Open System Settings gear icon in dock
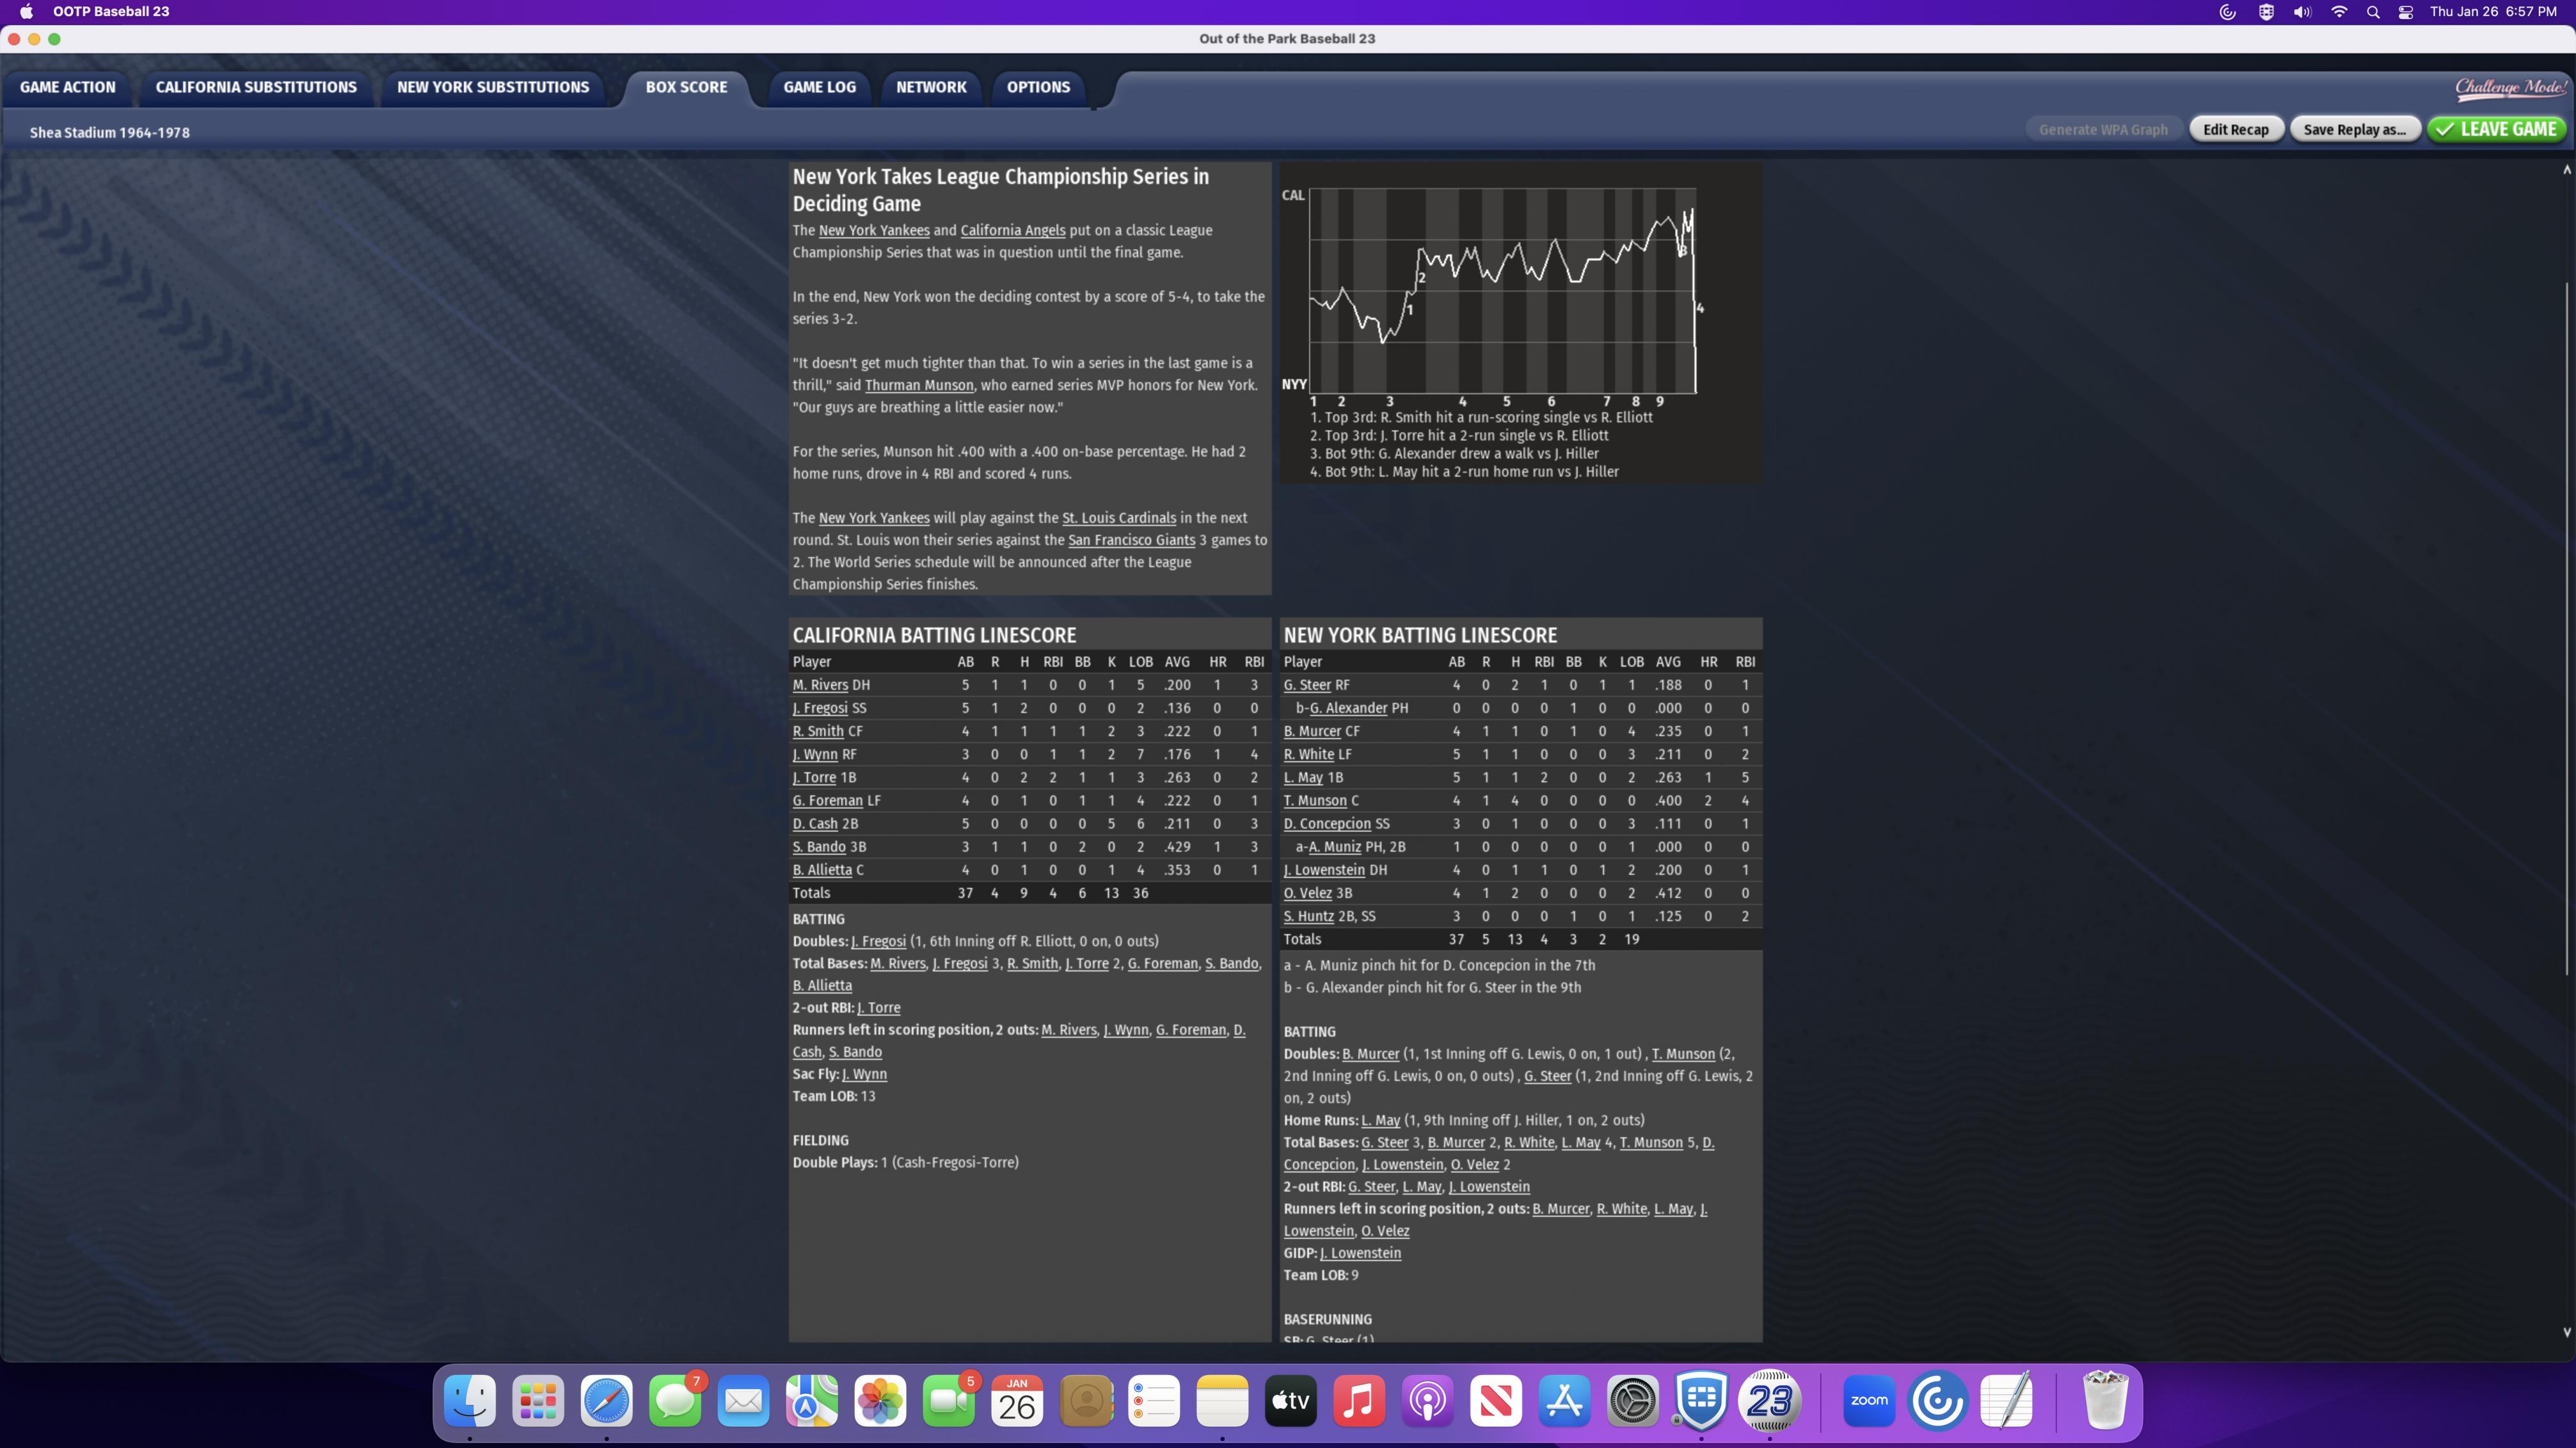 pos(1632,1401)
